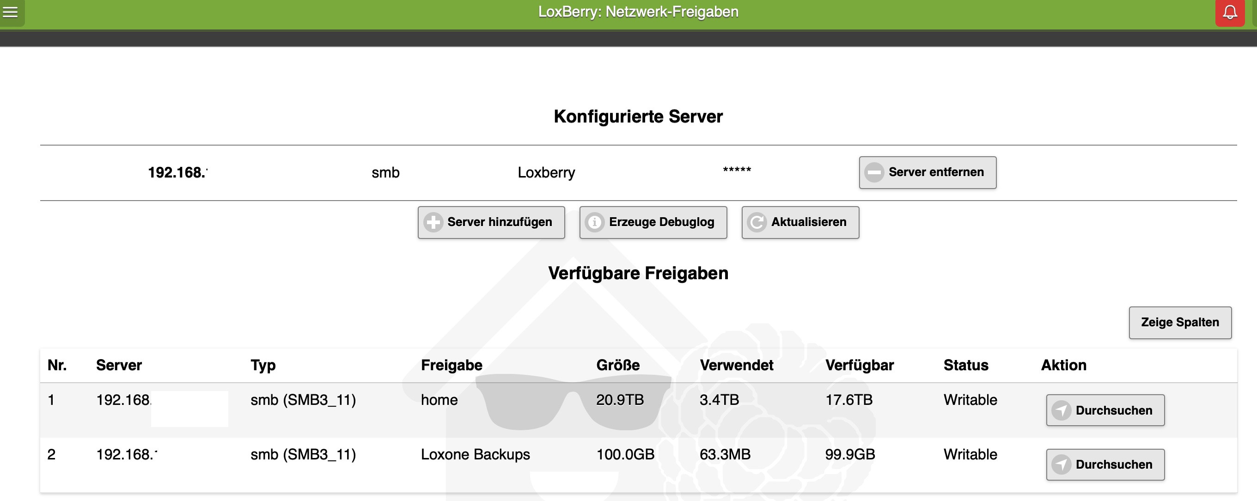
Task: Click arrow icon for Loxone Backups share
Action: pyautogui.click(x=1062, y=464)
